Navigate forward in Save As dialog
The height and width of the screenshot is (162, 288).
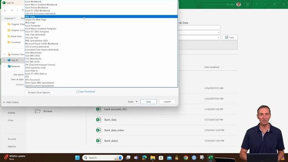(12, 10)
